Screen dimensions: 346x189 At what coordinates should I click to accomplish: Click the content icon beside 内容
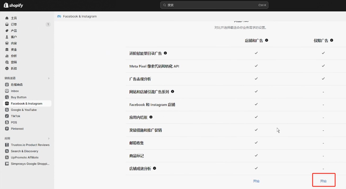pos(7,43)
